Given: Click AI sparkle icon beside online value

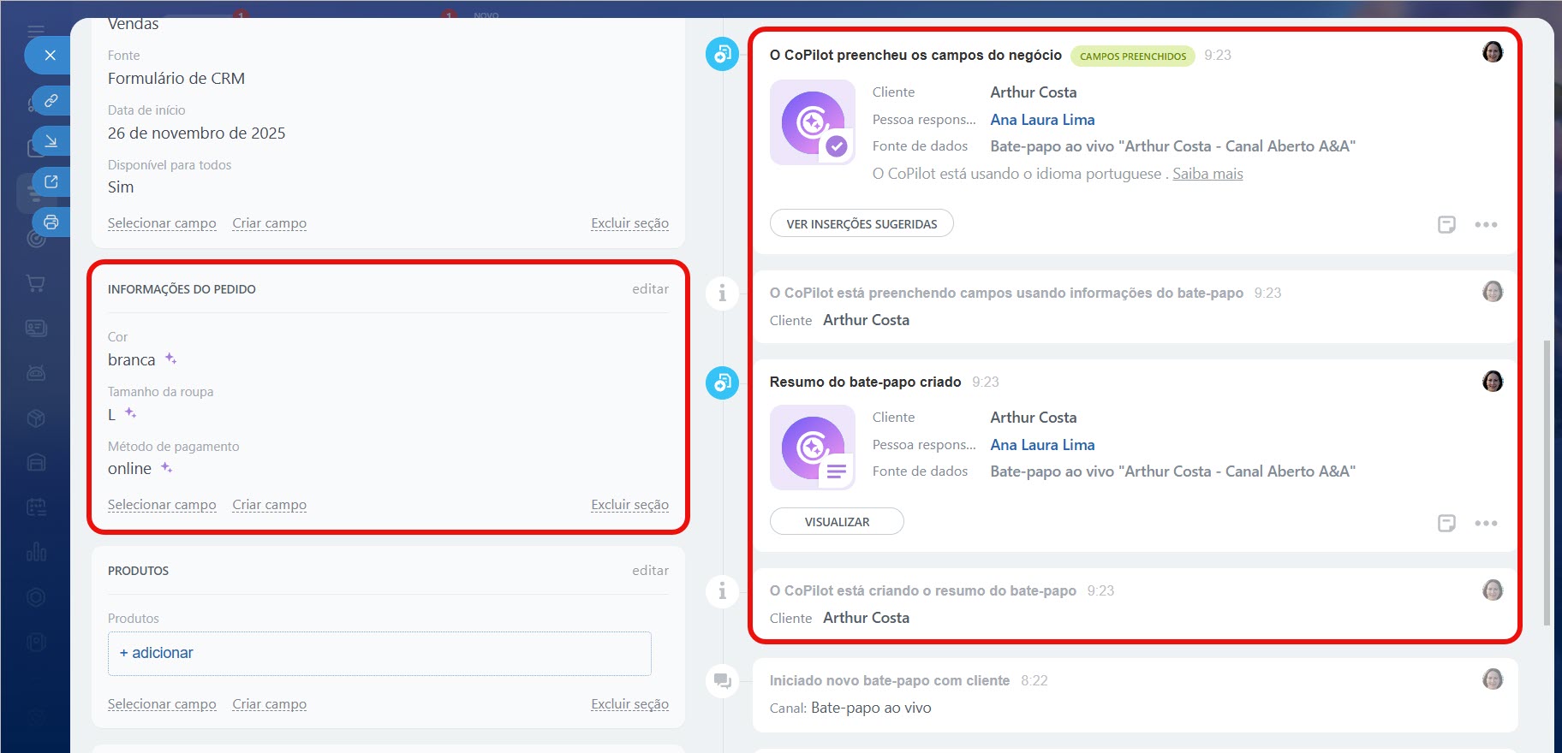Looking at the screenshot, I should coord(167,467).
